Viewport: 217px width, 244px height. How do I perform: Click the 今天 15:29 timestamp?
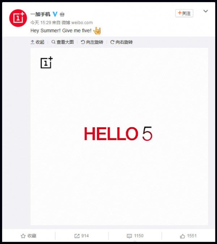click(x=41, y=23)
